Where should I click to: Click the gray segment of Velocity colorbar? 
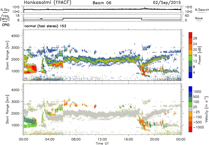click(190, 109)
